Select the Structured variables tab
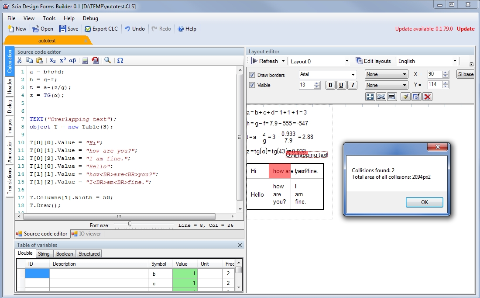Viewport: 480px width, 298px height. tap(89, 254)
